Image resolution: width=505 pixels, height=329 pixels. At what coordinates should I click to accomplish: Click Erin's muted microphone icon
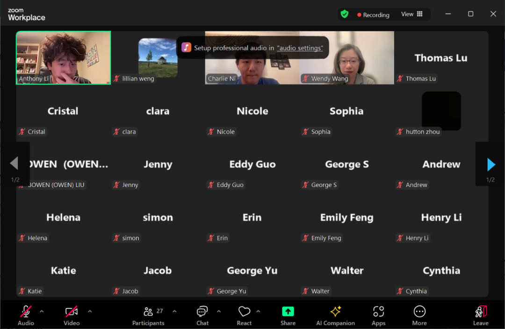[211, 238]
